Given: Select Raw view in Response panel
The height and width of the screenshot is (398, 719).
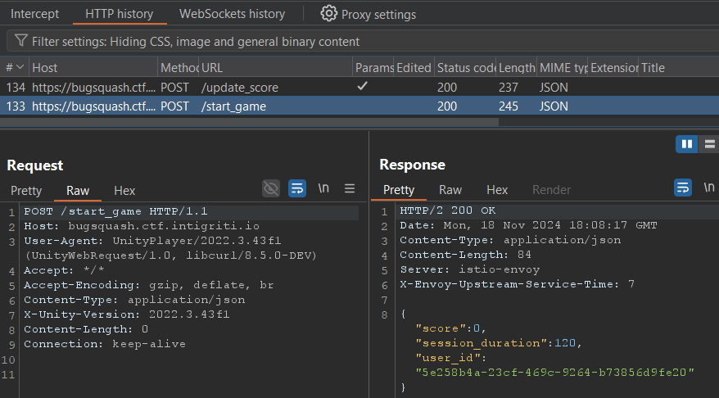Looking at the screenshot, I should [x=450, y=189].
